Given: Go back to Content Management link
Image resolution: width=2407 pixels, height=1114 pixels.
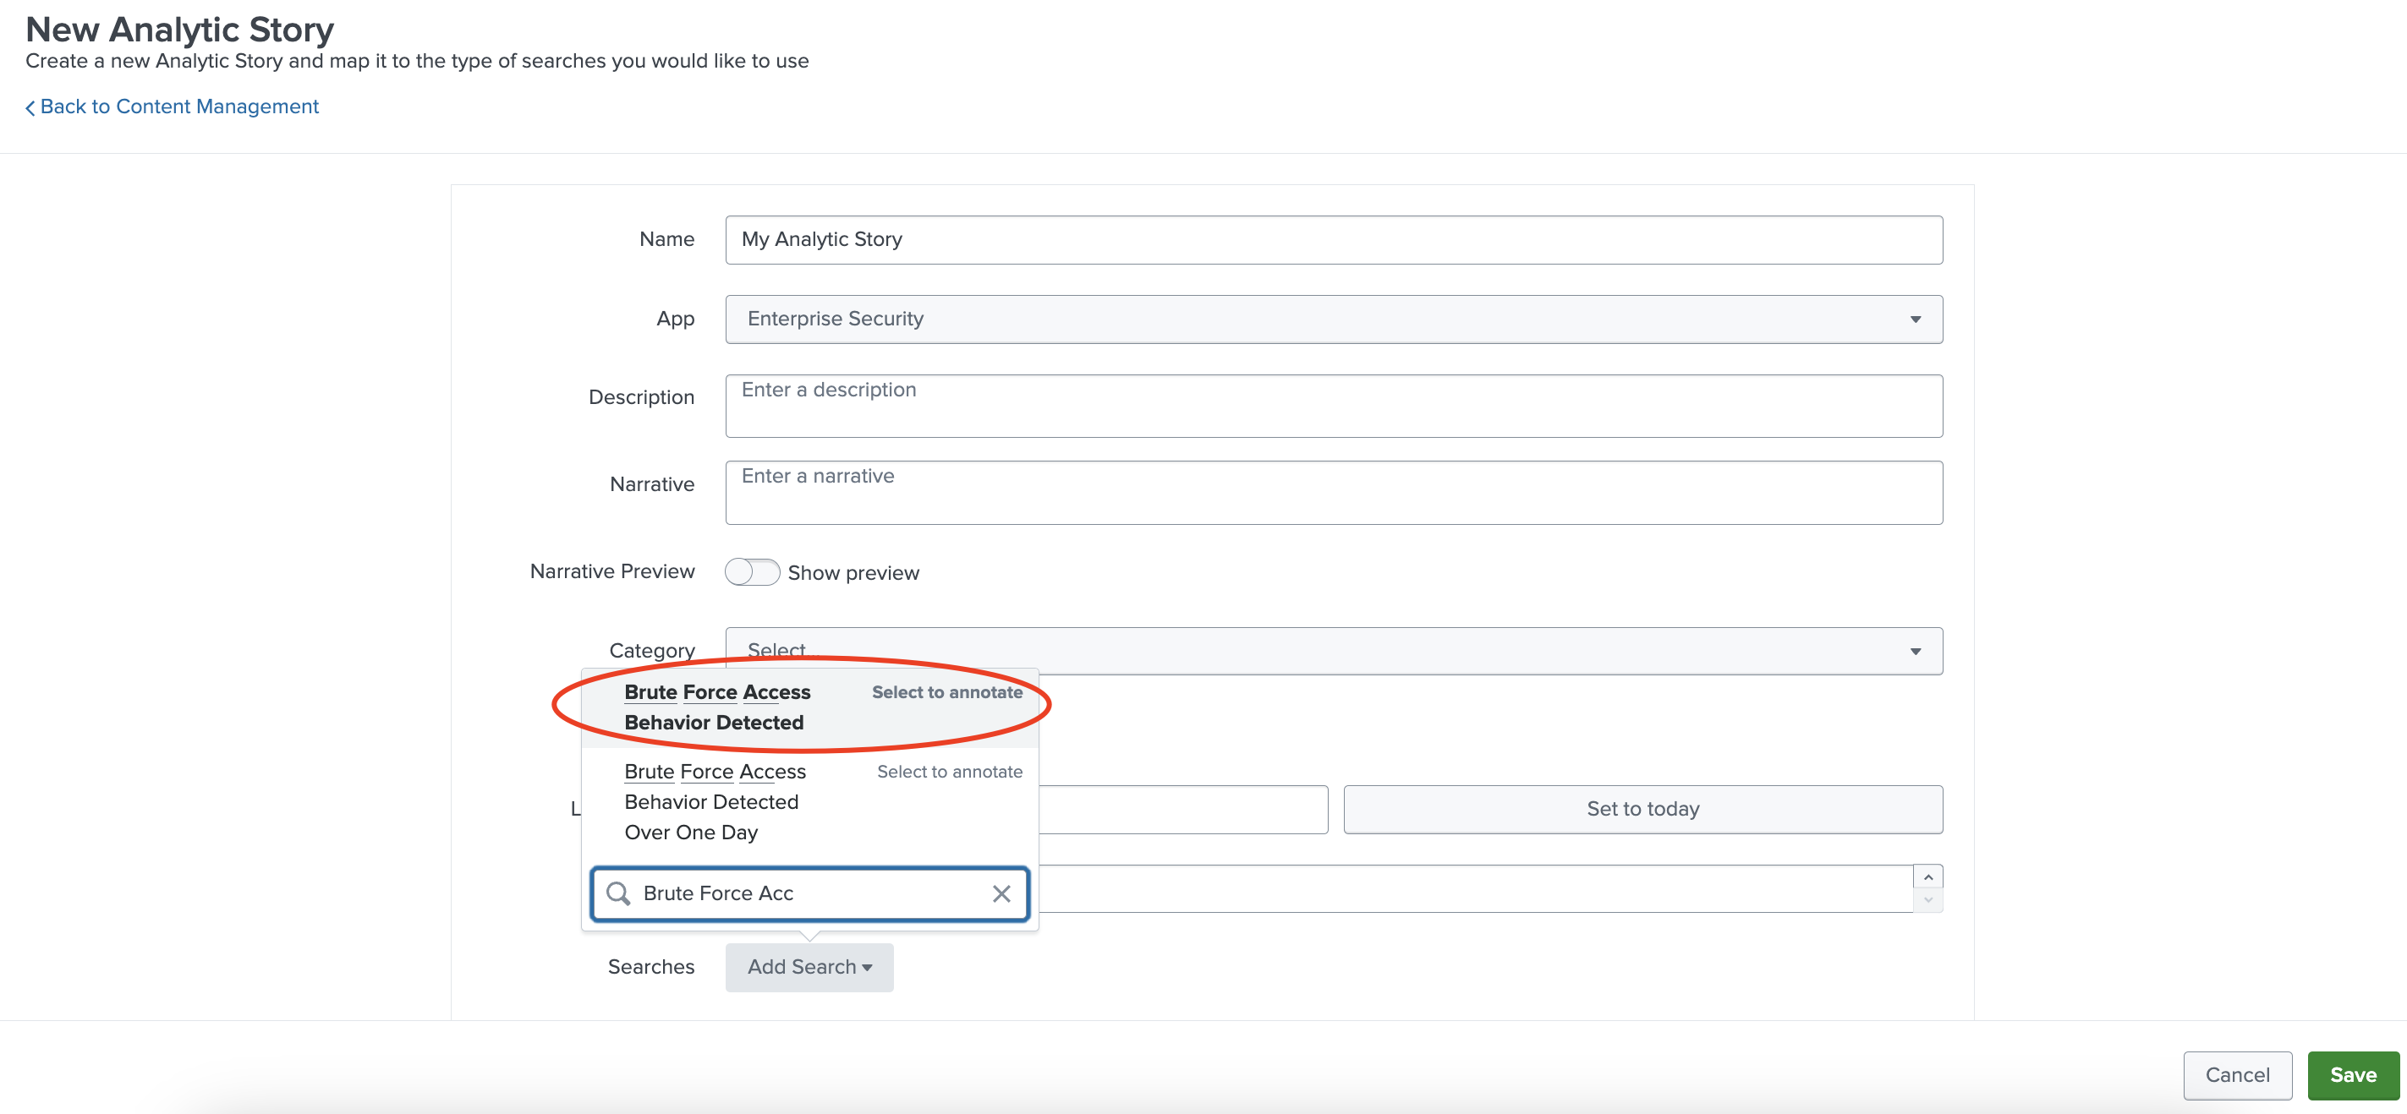Looking at the screenshot, I should [178, 106].
